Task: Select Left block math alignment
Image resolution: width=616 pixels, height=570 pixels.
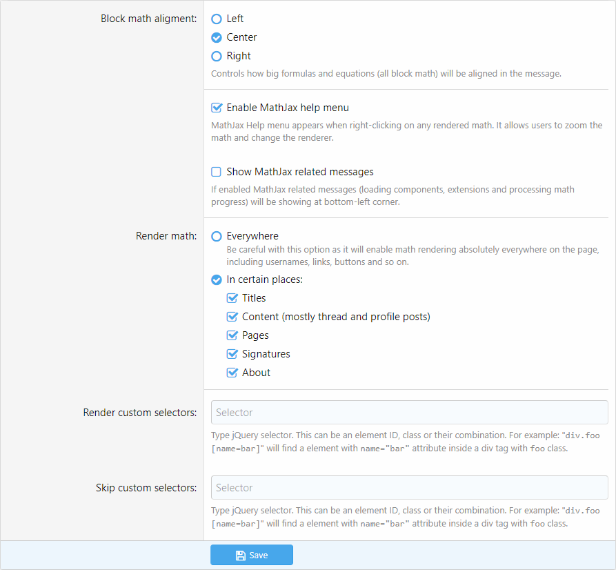Action: tap(217, 19)
